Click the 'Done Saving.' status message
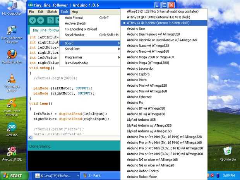Image resolution: width=240 pixels, height=180 pixels. point(40,146)
